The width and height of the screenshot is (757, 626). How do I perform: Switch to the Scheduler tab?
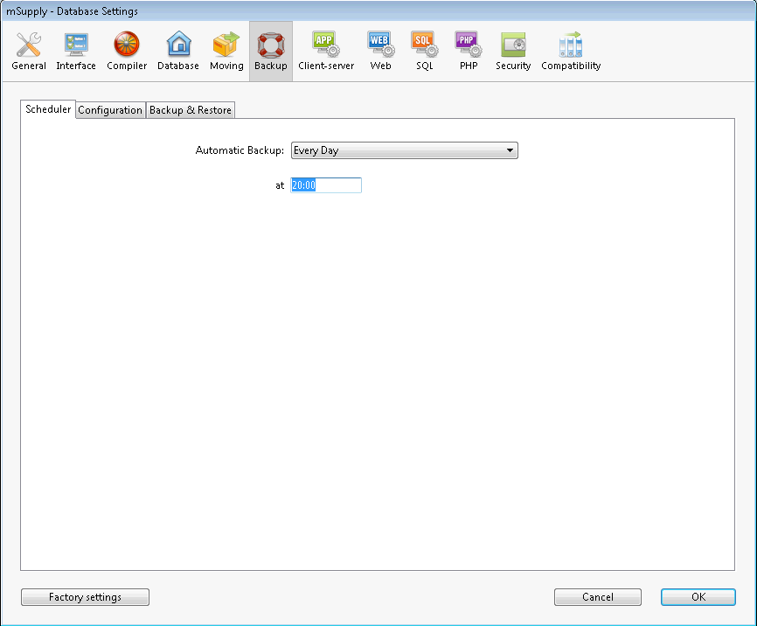tap(48, 109)
